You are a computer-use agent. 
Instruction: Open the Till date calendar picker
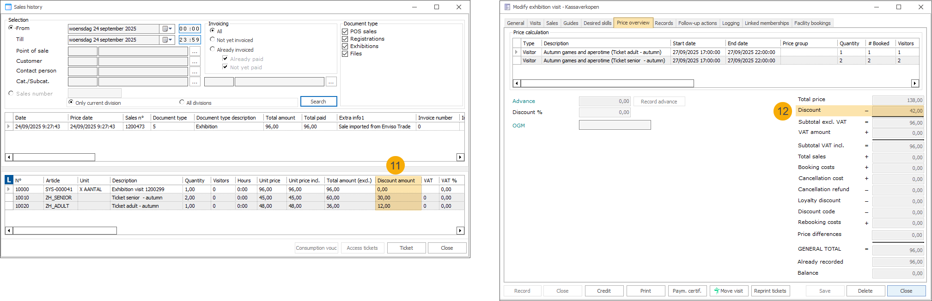tap(167, 40)
